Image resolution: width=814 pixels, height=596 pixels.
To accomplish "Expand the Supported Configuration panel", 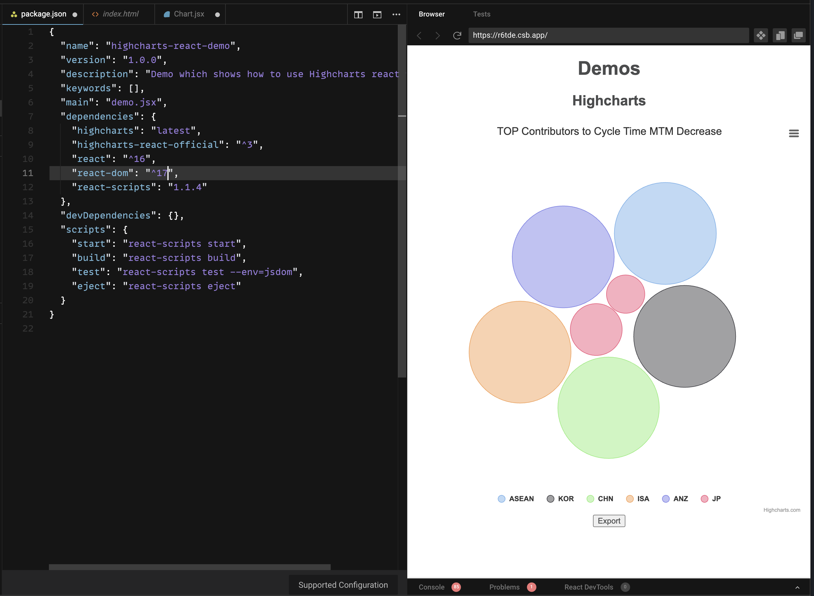I will click(343, 585).
